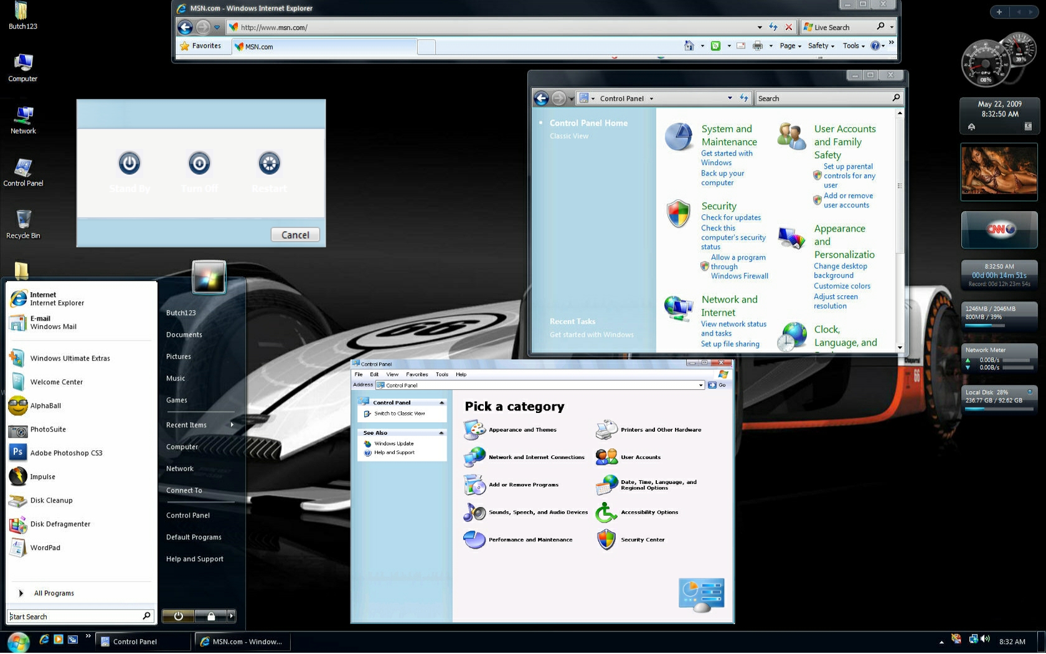Expand the classic Control Panel Address dropdown
The height and width of the screenshot is (654, 1046).
click(x=701, y=385)
